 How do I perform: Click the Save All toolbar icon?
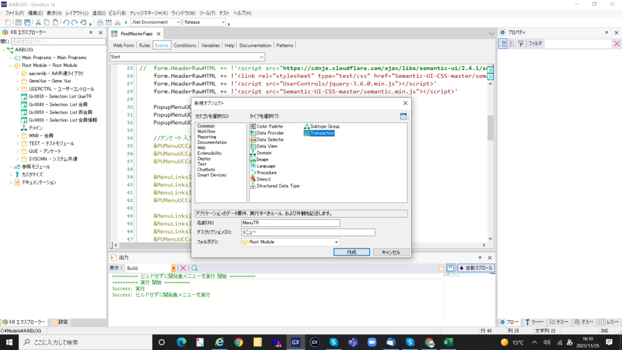pyautogui.click(x=27, y=22)
